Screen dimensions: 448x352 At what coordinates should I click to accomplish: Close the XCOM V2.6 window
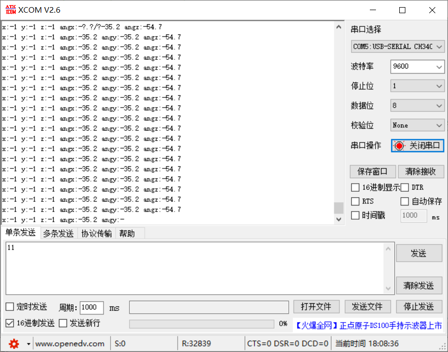[432, 10]
